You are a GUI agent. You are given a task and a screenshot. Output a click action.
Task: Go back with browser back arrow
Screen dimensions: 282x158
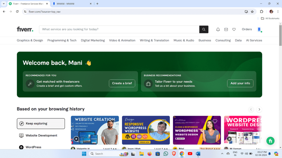pyautogui.click(x=4, y=12)
